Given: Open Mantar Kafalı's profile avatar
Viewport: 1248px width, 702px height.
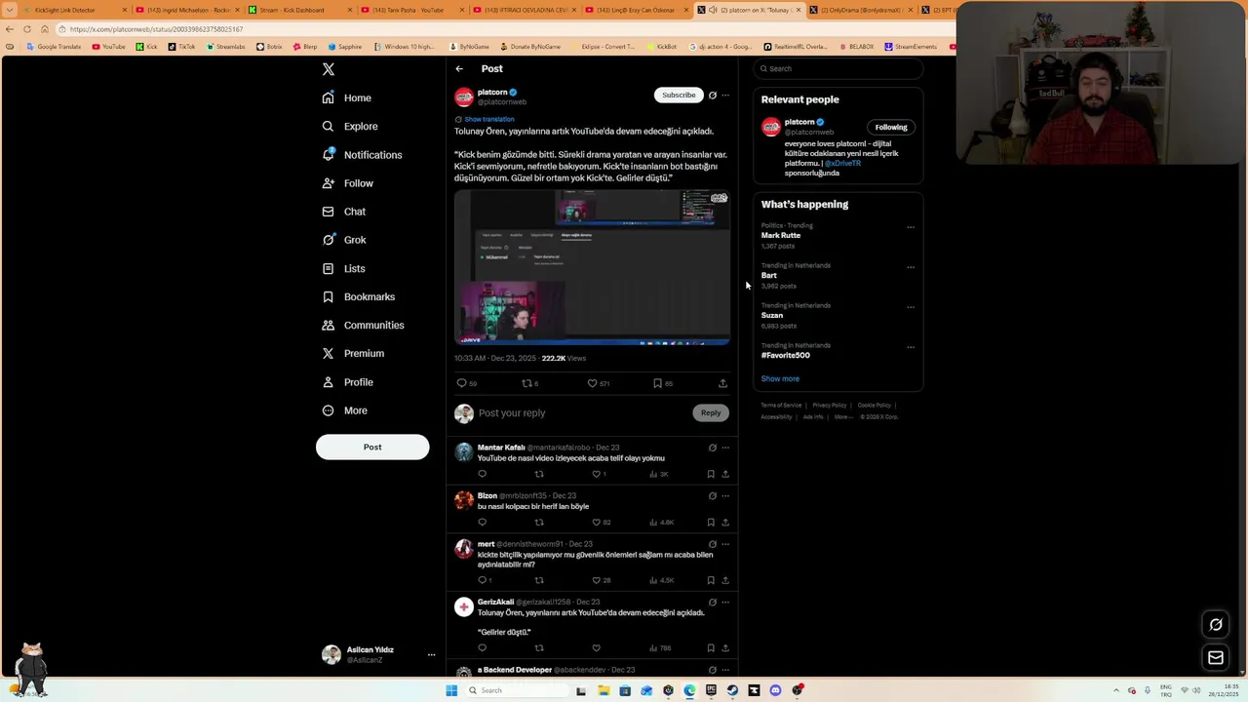Looking at the screenshot, I should coord(464,452).
